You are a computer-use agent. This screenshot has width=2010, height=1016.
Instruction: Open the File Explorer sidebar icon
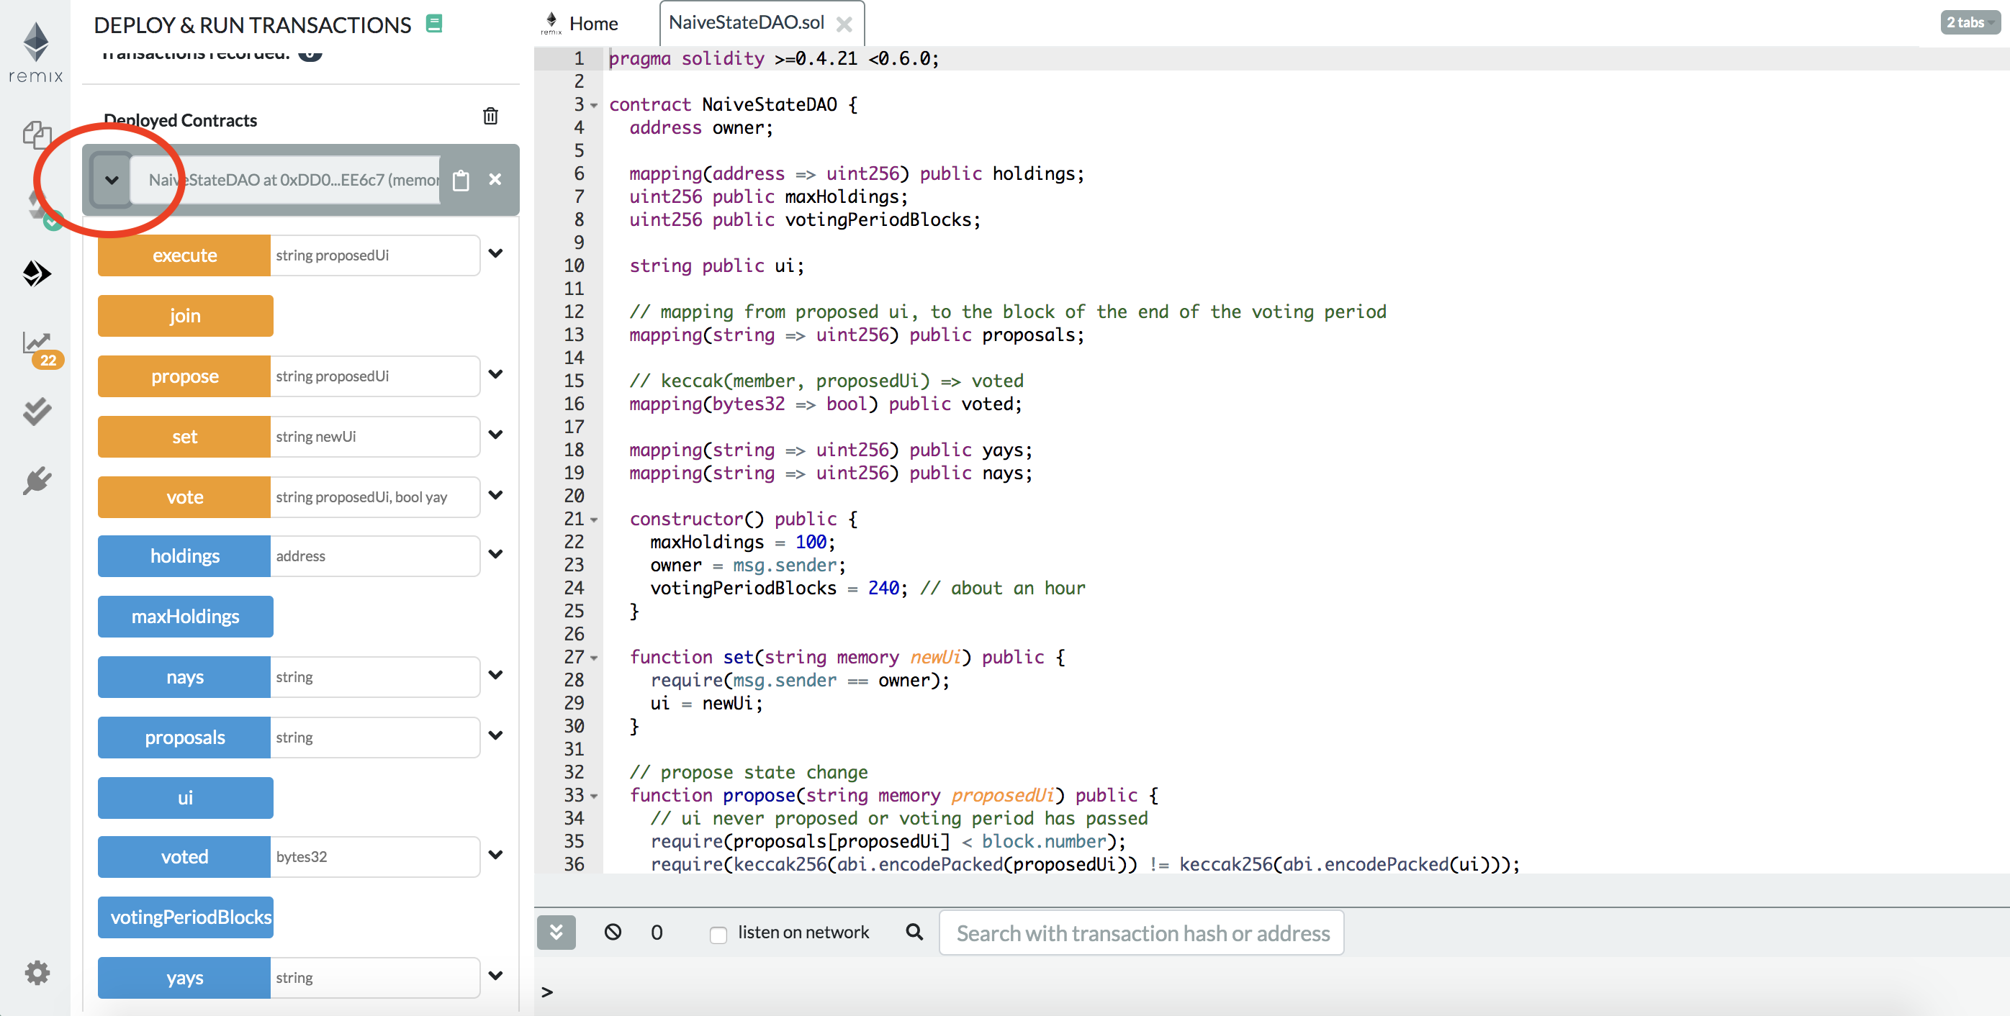click(36, 136)
